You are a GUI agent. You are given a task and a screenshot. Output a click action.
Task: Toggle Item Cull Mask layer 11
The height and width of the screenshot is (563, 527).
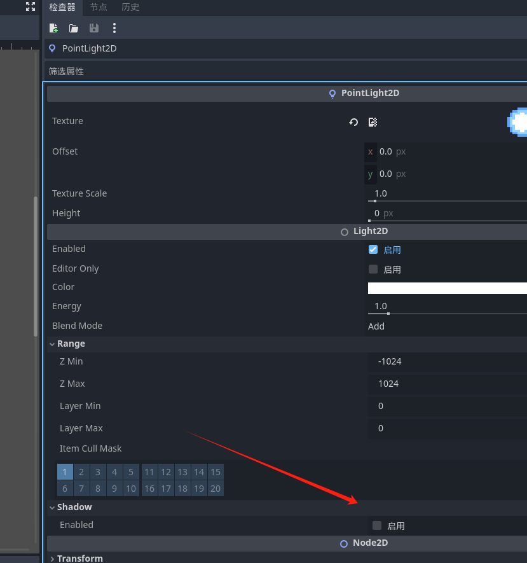(x=149, y=472)
